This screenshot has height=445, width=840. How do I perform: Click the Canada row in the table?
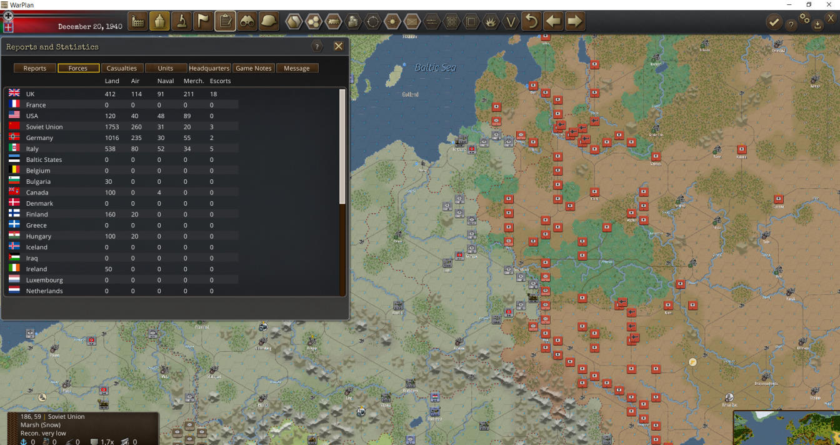pyautogui.click(x=122, y=192)
